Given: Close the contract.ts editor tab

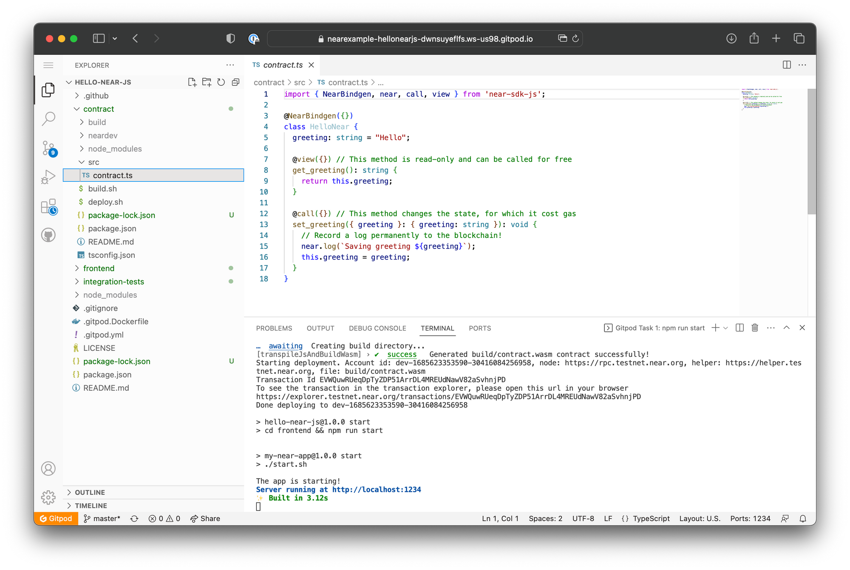Looking at the screenshot, I should (311, 65).
